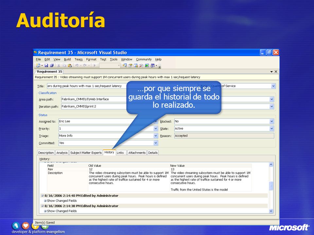Open the State dropdown arrow

click(x=271, y=129)
